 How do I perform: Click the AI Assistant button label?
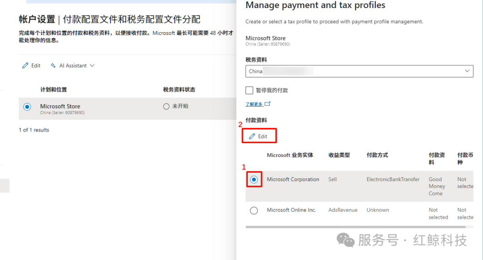tap(73, 66)
